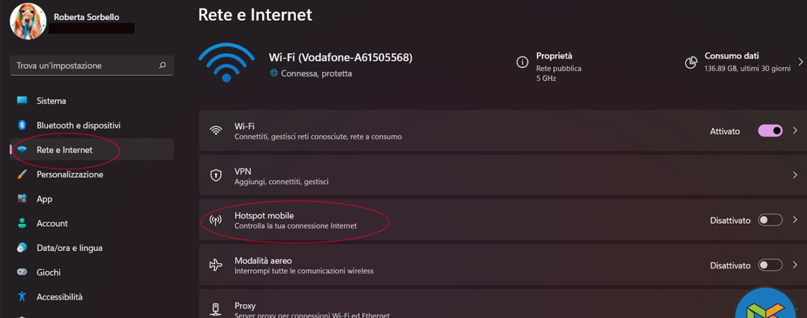Open Proprietà network properties
The width and height of the screenshot is (807, 318).
click(554, 56)
